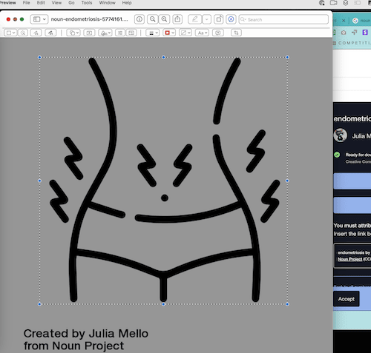Open the Edit menu
Screen dimensions: 371x353
coord(41,3)
